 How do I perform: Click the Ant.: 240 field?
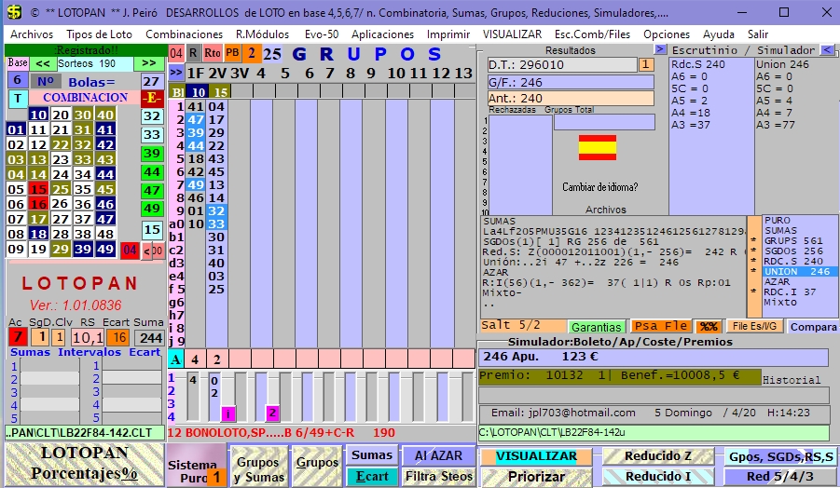click(x=571, y=99)
